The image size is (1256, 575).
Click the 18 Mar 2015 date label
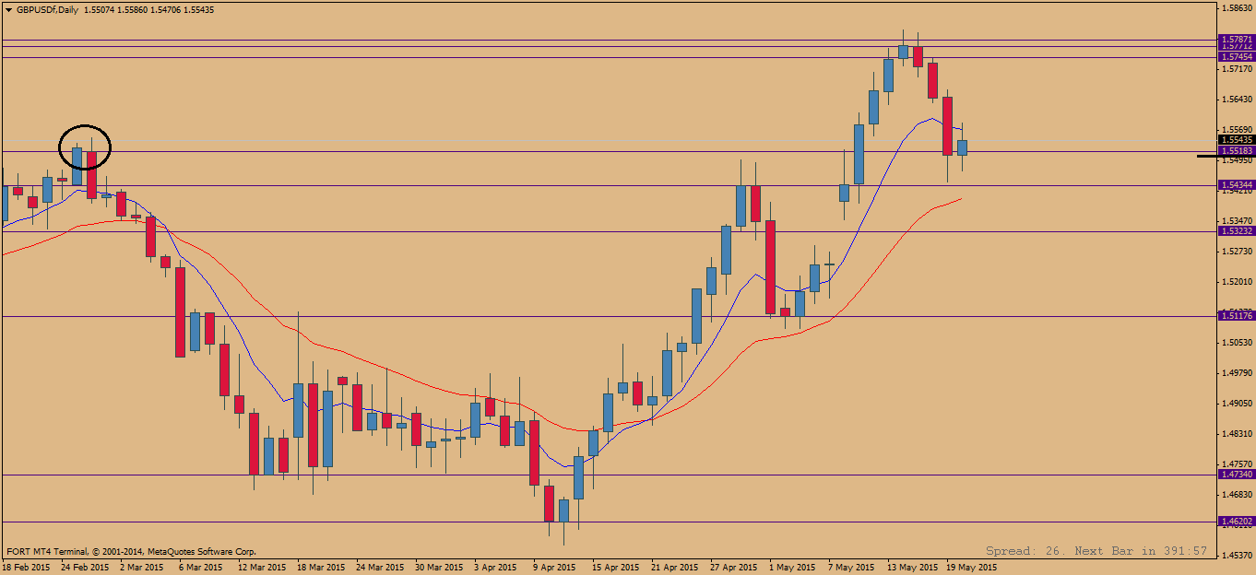coord(322,568)
